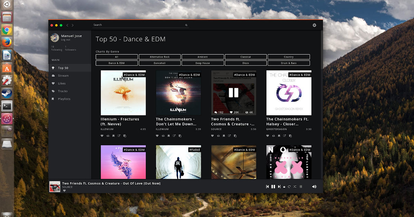Select the Dance & EDM genre chart

(x=116, y=63)
